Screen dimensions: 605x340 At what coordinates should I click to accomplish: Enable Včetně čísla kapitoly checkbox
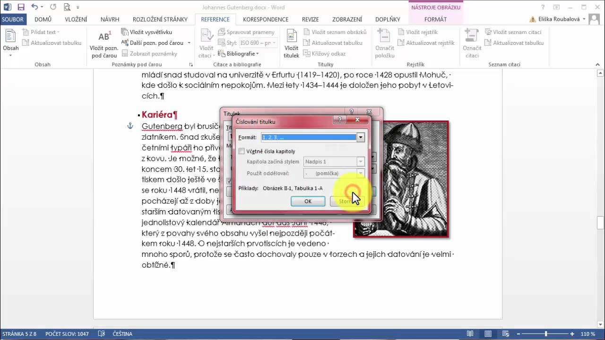pyautogui.click(x=242, y=151)
